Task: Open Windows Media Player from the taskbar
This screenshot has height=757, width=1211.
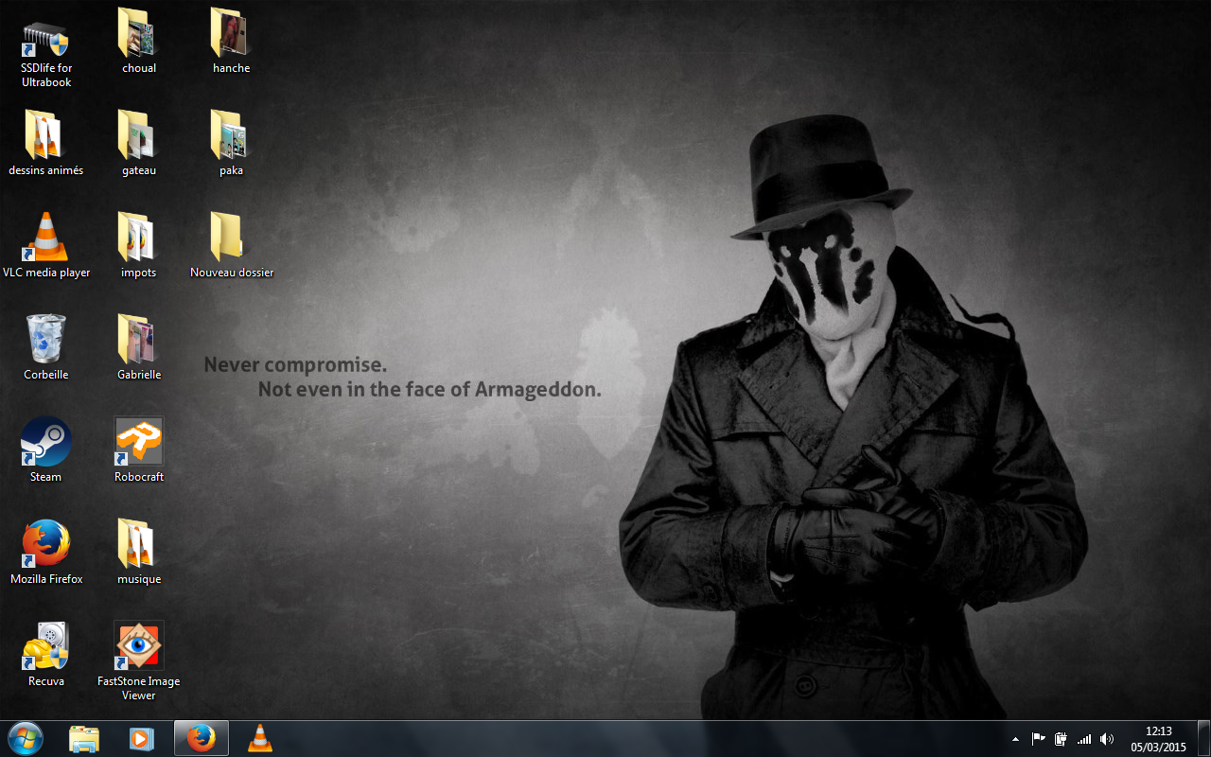Action: pos(142,738)
